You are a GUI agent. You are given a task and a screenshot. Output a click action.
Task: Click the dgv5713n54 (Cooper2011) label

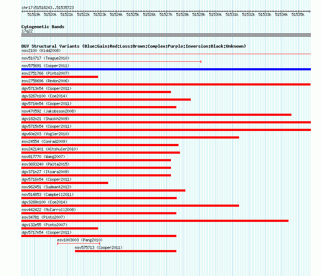pos(47,88)
